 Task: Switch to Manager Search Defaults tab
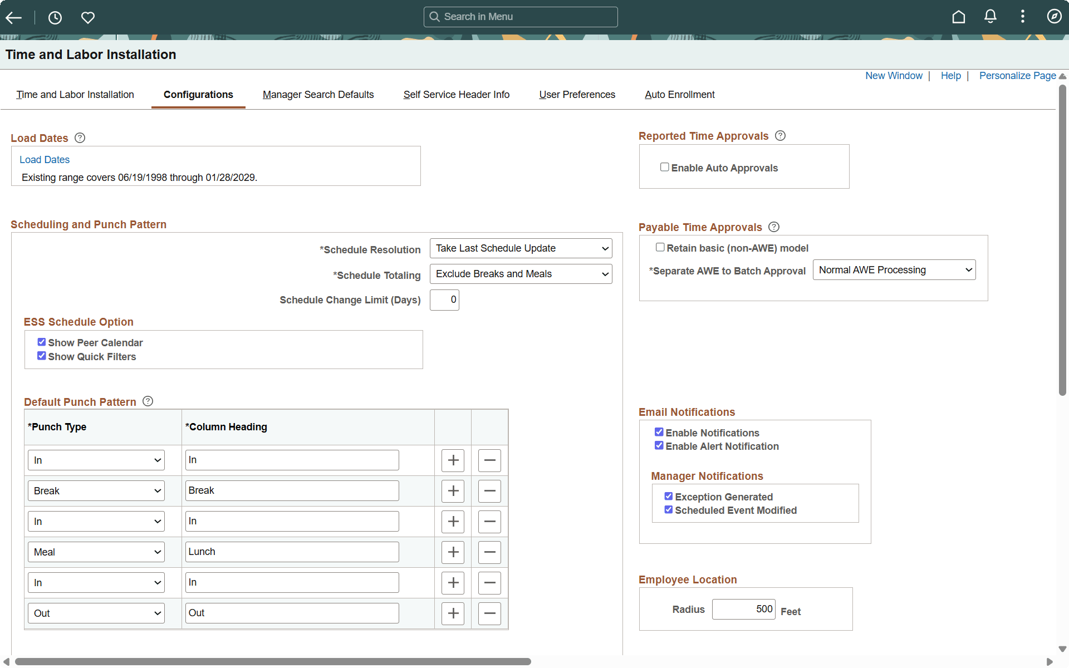(318, 95)
